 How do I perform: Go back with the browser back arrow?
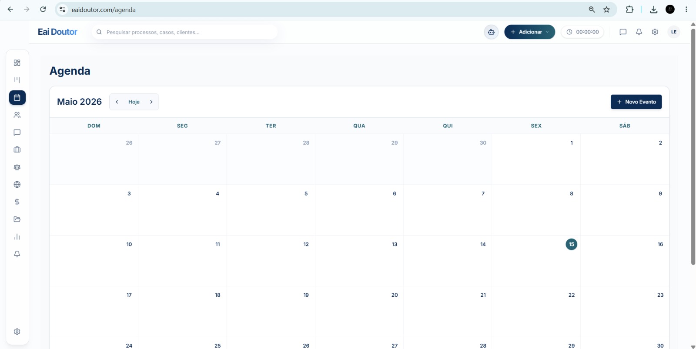10,10
